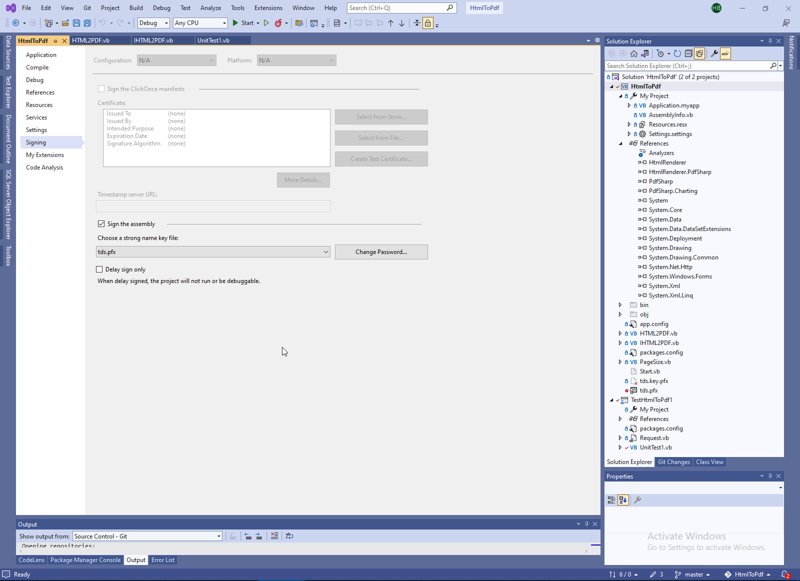Click the main Search (Ctrl+Q) box

[401, 8]
